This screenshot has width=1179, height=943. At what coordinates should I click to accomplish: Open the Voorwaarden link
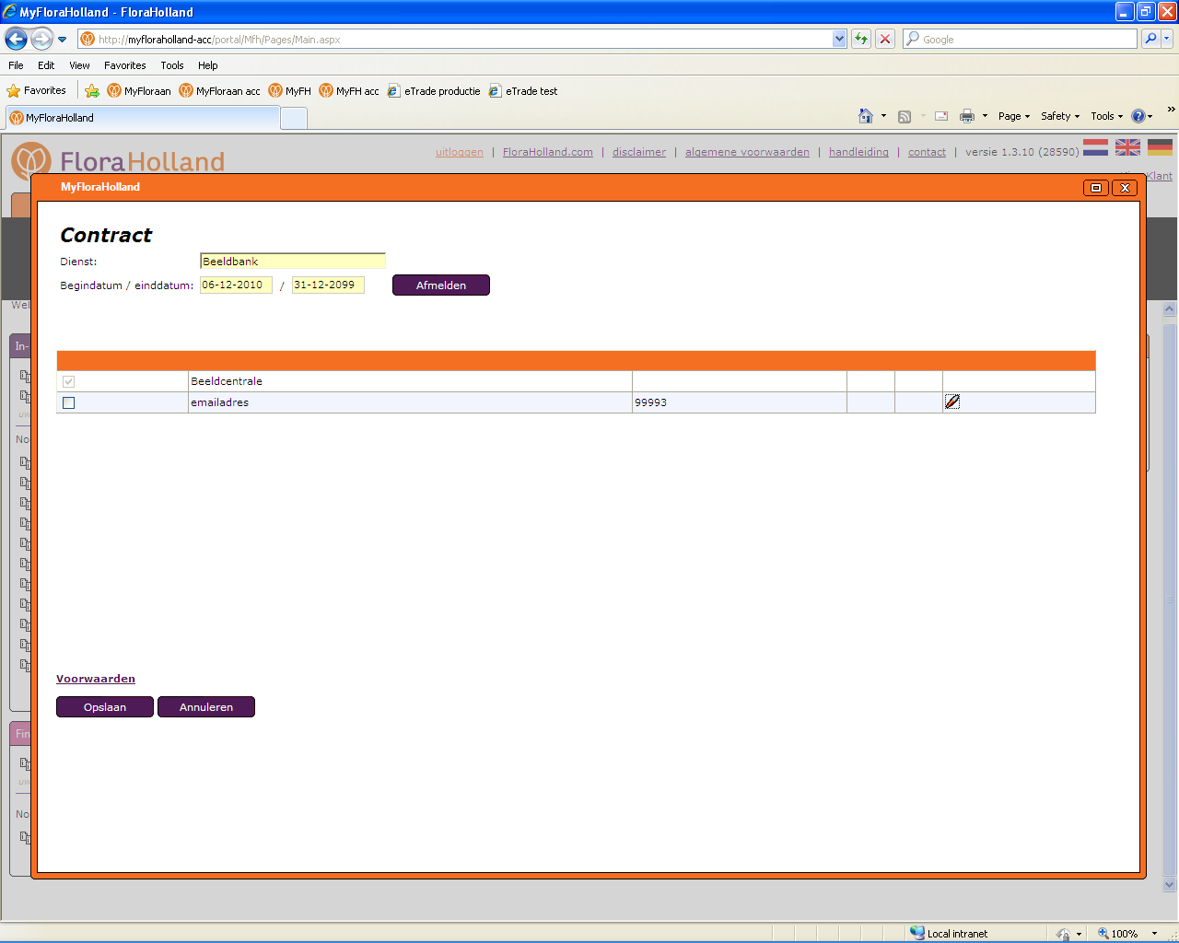96,679
